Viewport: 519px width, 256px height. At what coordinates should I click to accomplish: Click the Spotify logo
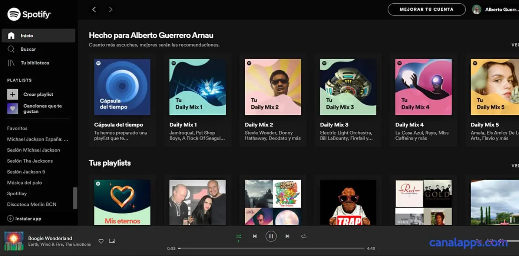point(29,14)
